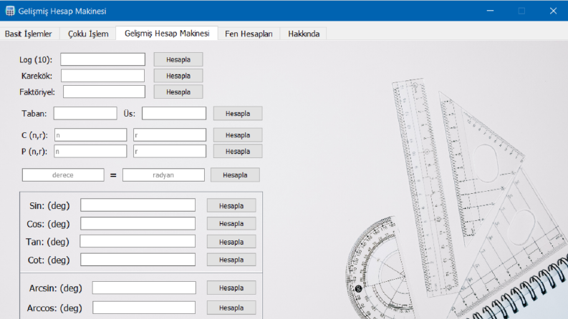
Task: Click the Log (10) input field
Action: pos(103,59)
